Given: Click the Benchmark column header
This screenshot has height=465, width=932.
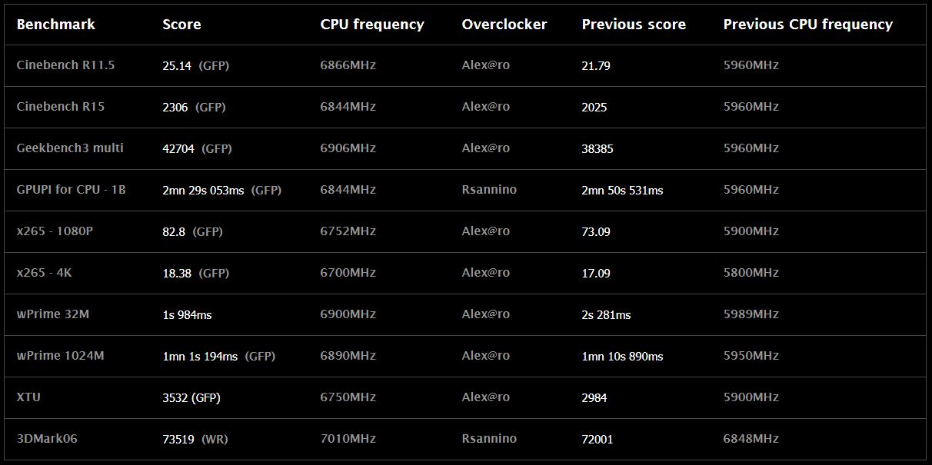Looking at the screenshot, I should tap(55, 24).
